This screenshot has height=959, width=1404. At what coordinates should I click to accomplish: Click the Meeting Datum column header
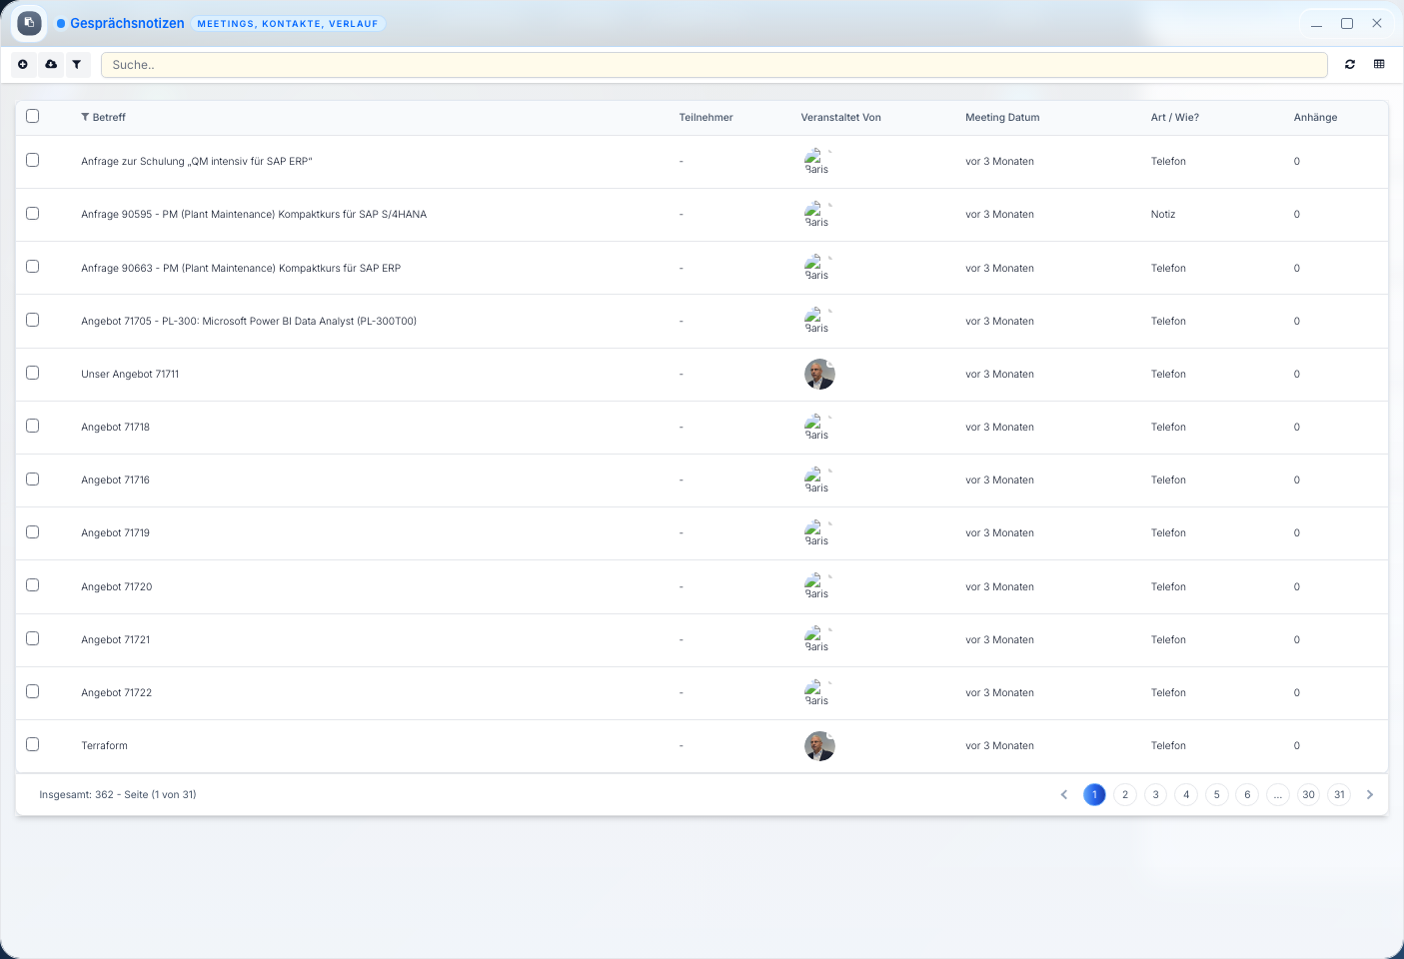1002,118
